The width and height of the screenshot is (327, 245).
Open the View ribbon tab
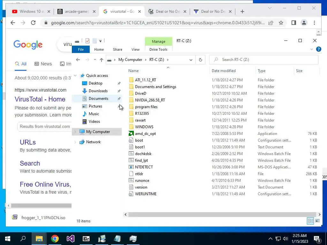point(135,49)
